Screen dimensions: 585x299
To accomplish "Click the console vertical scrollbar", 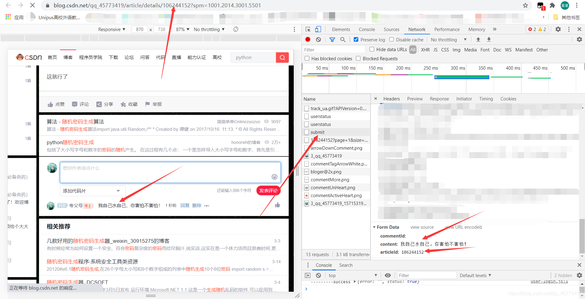I will tap(582, 290).
